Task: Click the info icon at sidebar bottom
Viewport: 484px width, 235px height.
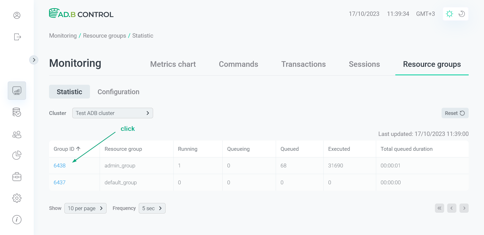Action: (x=17, y=219)
